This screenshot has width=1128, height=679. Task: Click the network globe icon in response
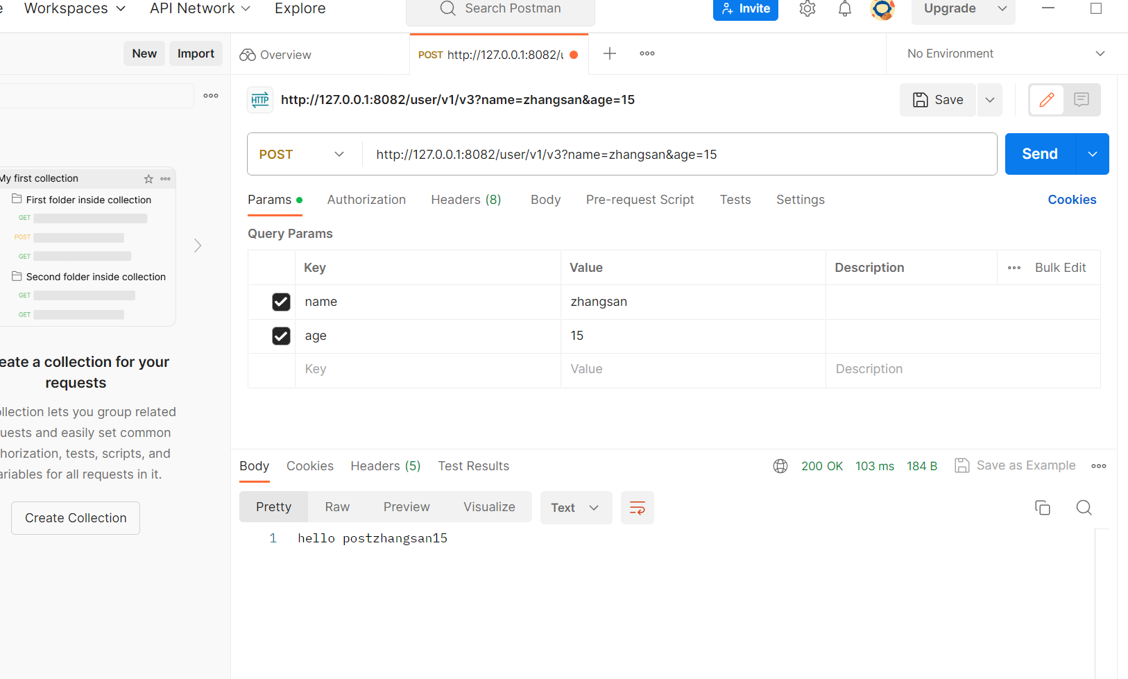tap(780, 466)
